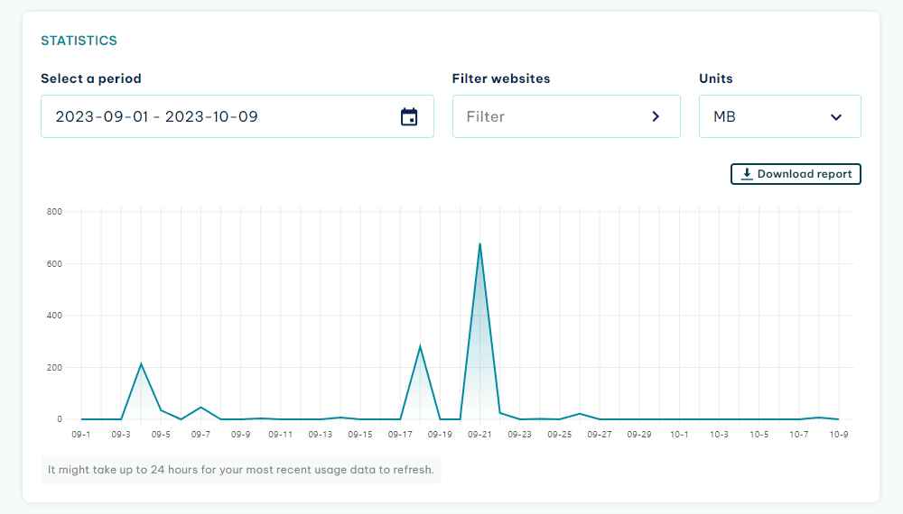
Task: Click the Download report button
Action: (796, 174)
